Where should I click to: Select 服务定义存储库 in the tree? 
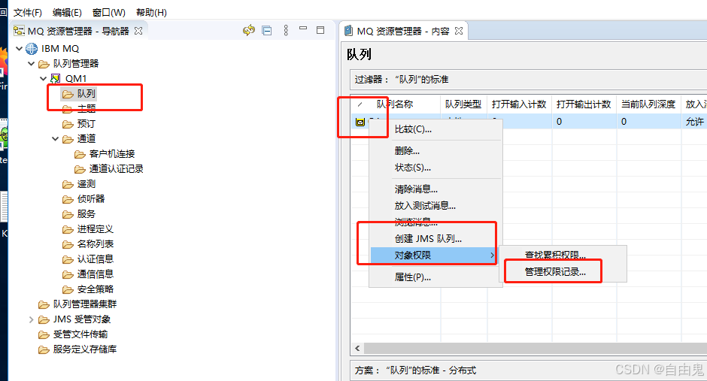(85, 349)
